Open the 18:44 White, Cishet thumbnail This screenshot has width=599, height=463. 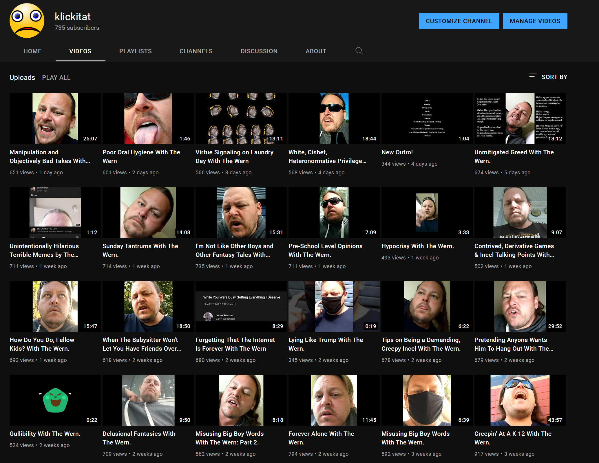pyautogui.click(x=334, y=119)
